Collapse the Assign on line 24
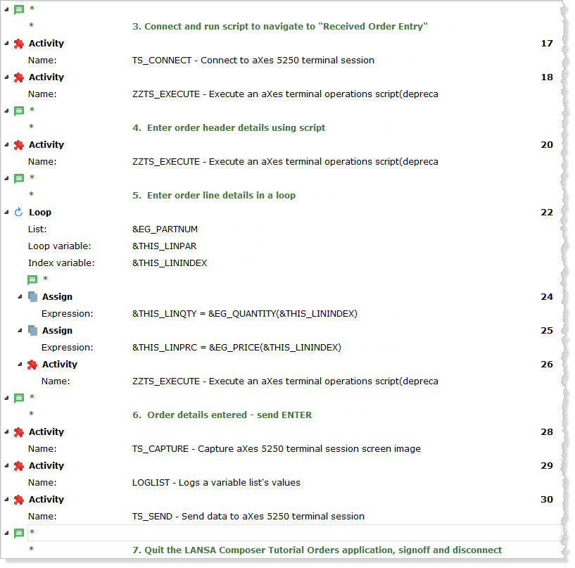Viewport: 575px width, 568px height. coord(20,296)
